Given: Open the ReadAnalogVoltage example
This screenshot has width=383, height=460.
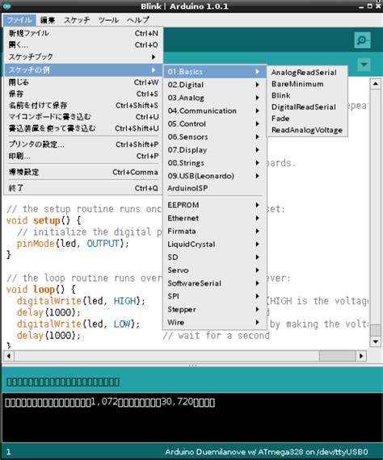Looking at the screenshot, I should click(307, 130).
